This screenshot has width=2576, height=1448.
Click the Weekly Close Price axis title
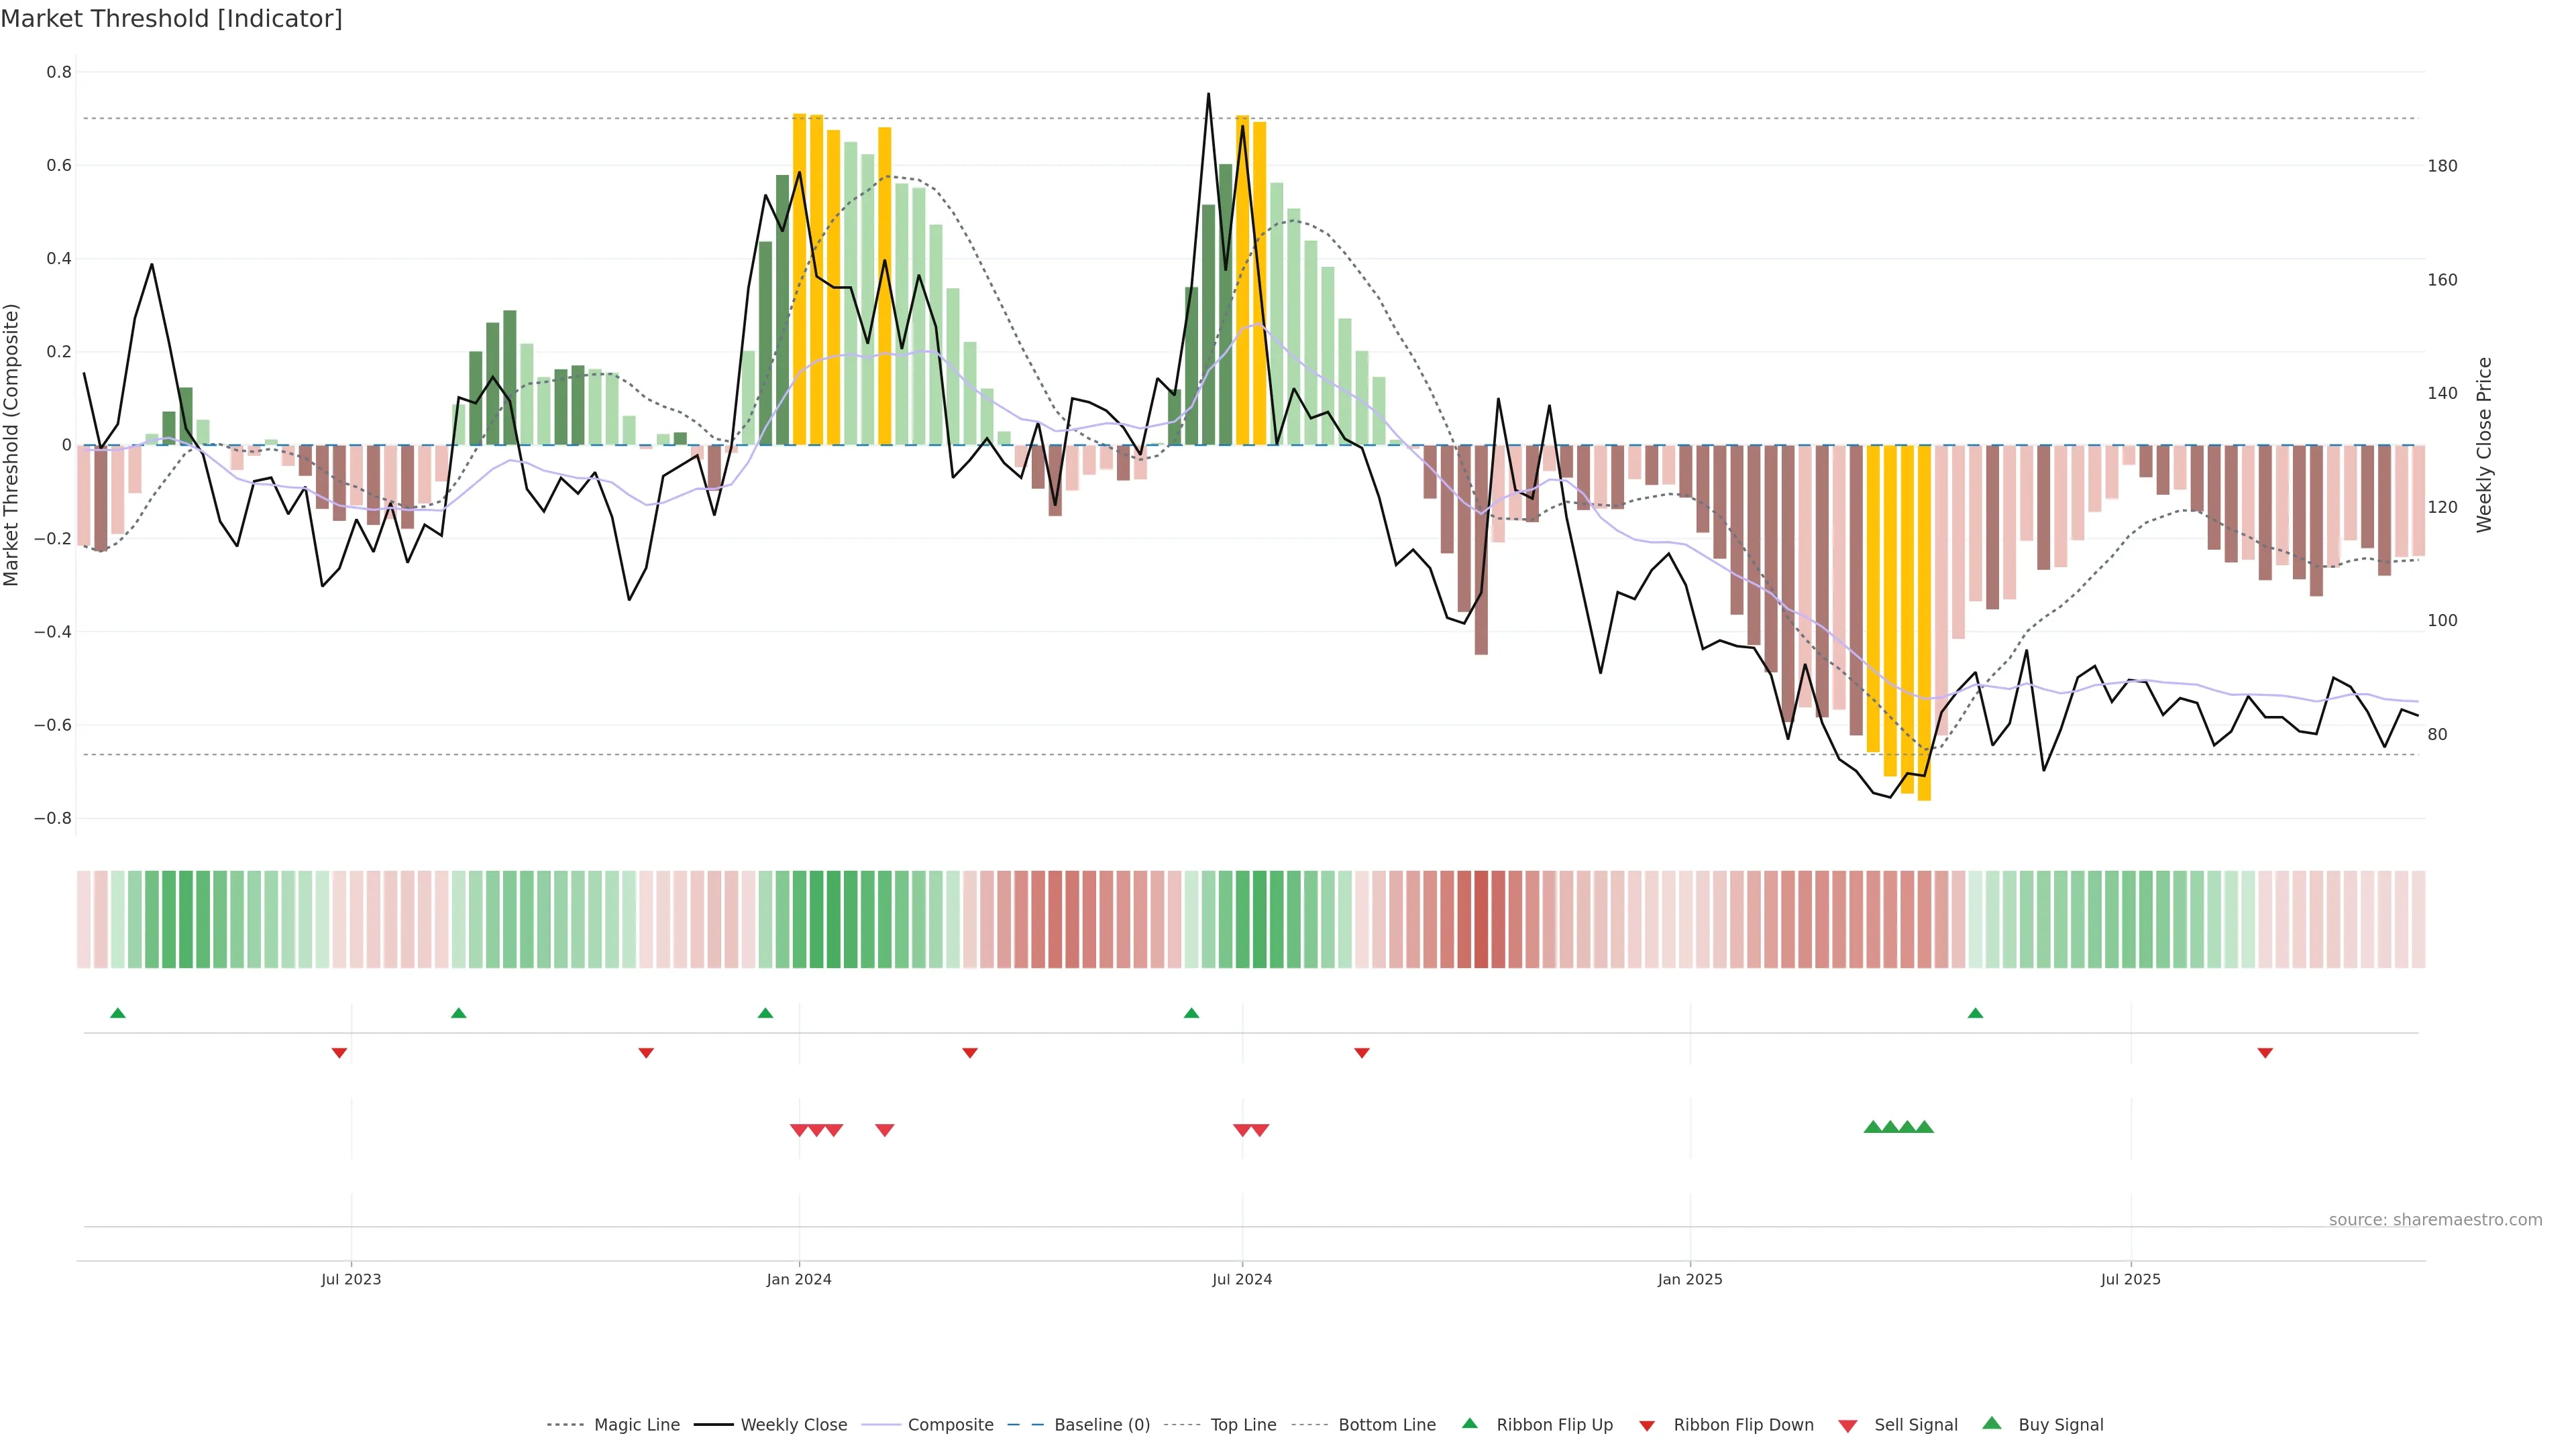[x=2484, y=444]
